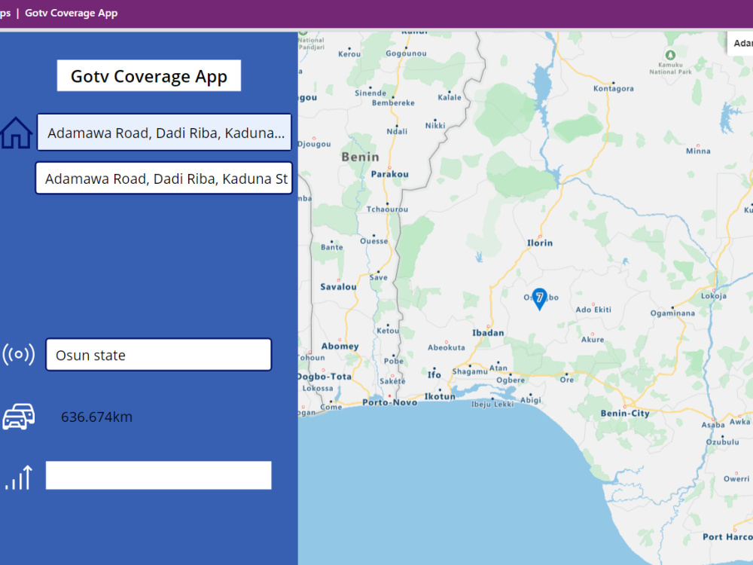Click Abomey label on map
Viewport: 753px width, 565px height.
click(340, 346)
